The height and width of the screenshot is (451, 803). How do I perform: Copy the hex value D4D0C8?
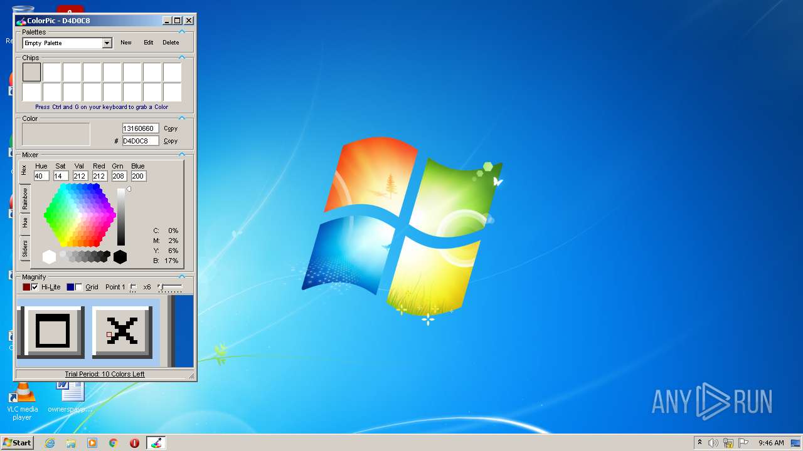point(171,141)
